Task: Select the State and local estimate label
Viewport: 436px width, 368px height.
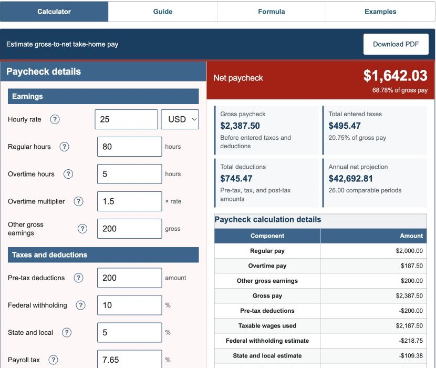Action: click(x=267, y=356)
